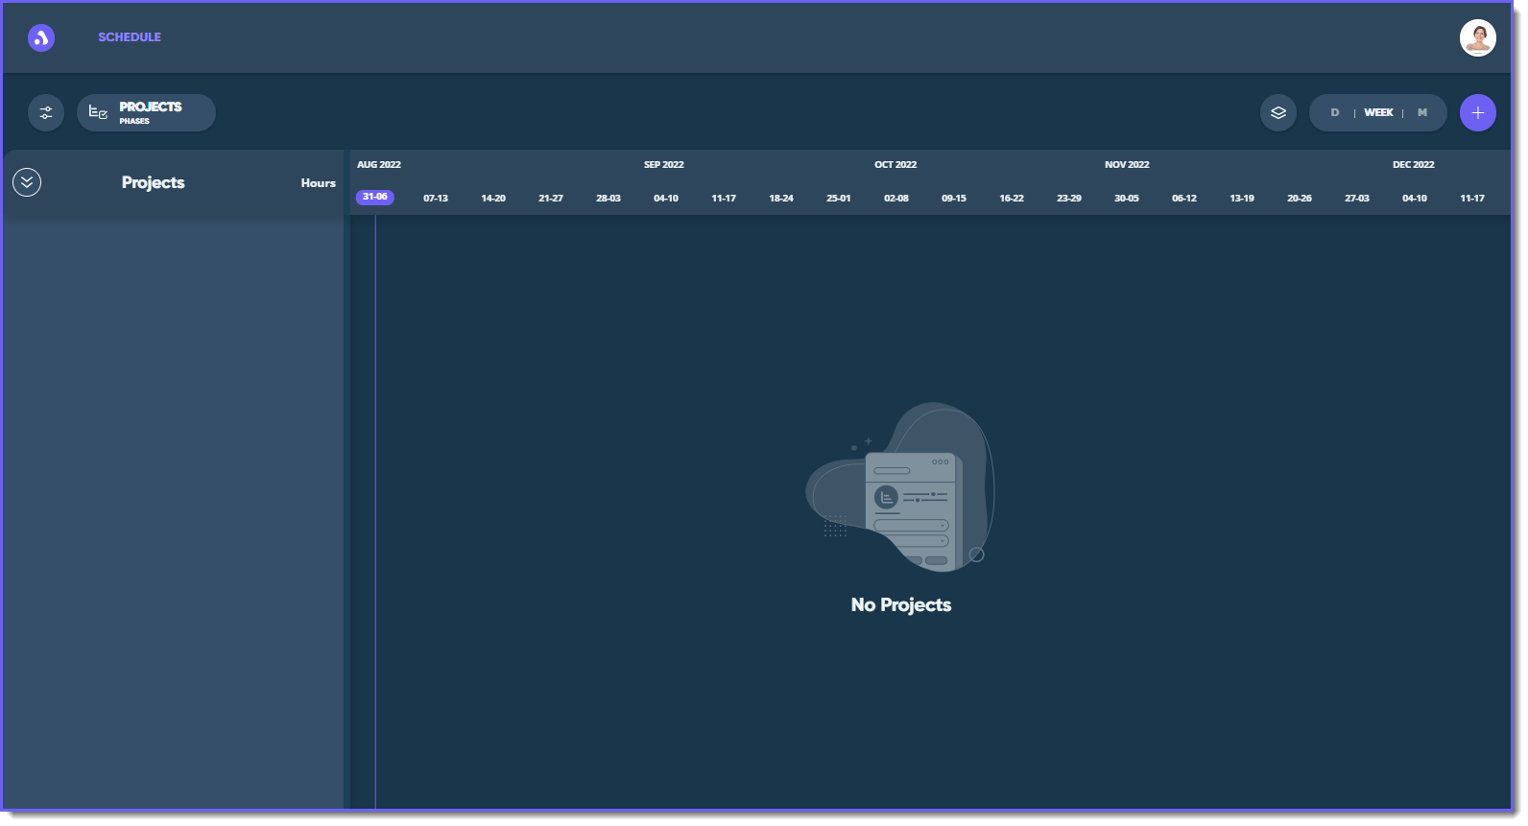
Task: Select the highlighted 31-06 current week
Action: [x=374, y=198]
